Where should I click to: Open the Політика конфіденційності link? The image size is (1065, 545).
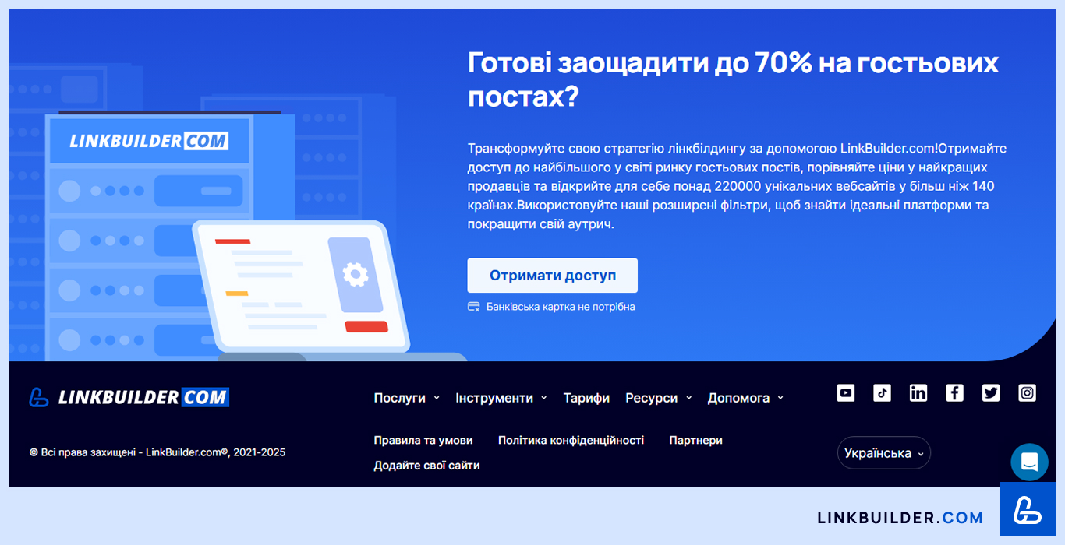click(571, 440)
